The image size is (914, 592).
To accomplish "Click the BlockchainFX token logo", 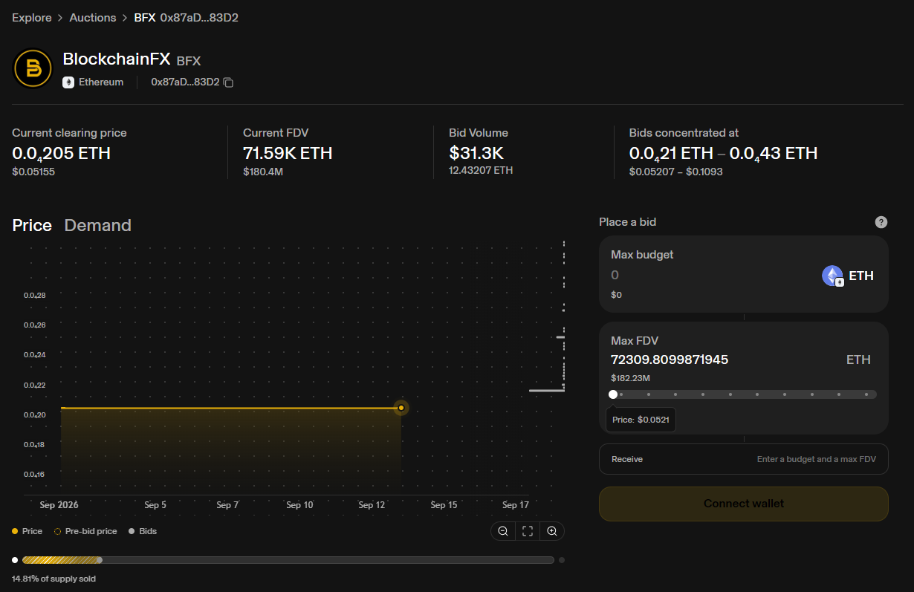I will (33, 68).
